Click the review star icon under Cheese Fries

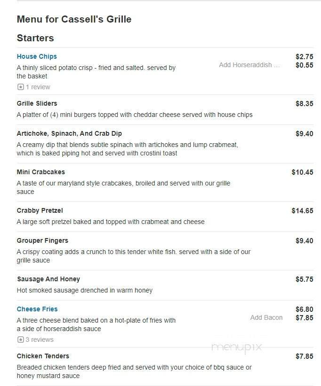[20, 340]
